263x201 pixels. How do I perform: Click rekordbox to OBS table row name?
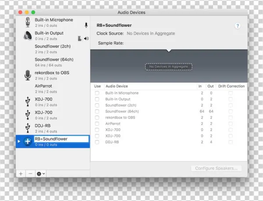[120, 118]
